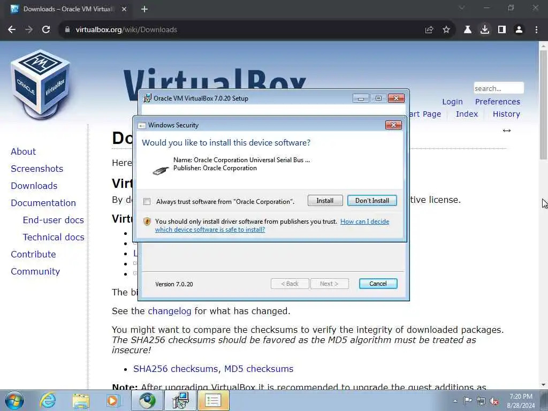548x411 pixels.
Task: Open the changelog link
Action: pos(170,311)
